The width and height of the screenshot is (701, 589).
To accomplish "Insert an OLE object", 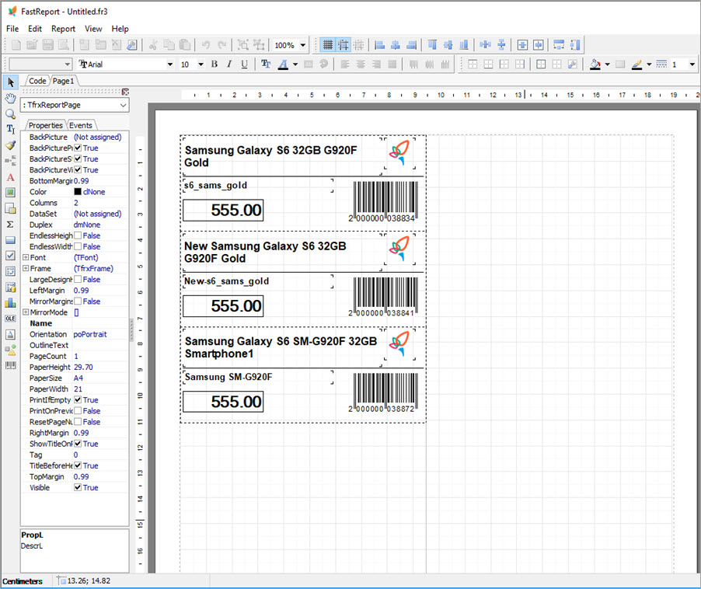I will tap(11, 319).
